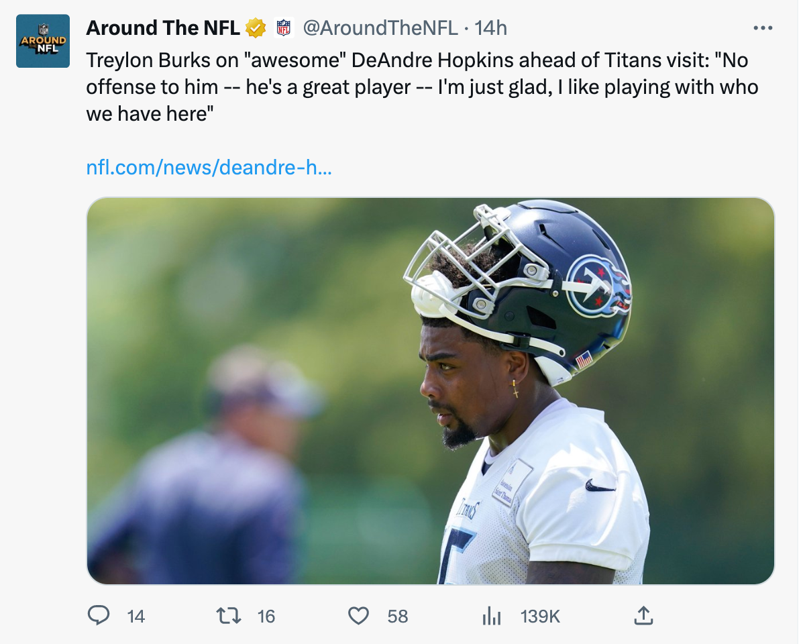Open the reply conversation icon

(98, 616)
